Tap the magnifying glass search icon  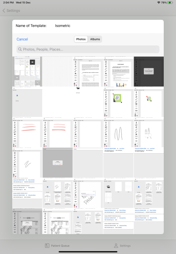(20, 49)
